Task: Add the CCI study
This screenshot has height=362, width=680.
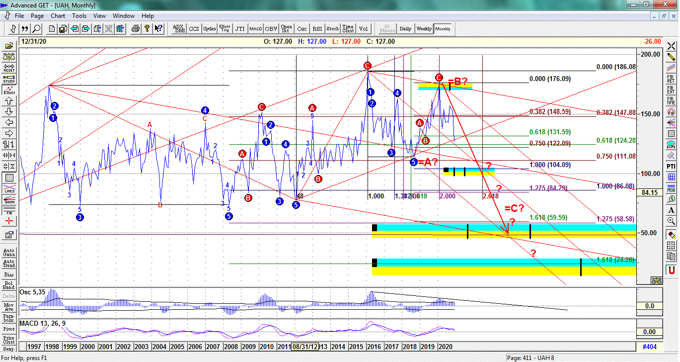Action: tap(194, 28)
